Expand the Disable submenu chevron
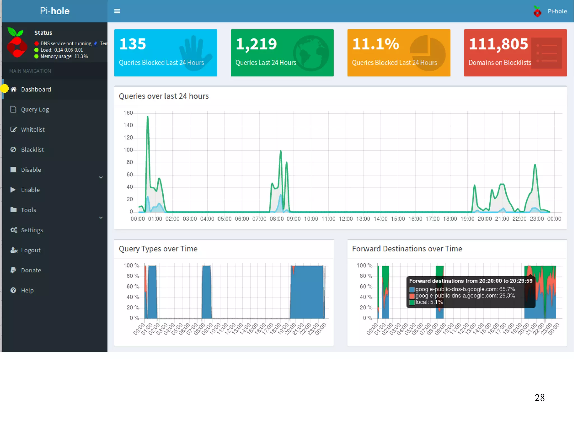 tap(101, 178)
